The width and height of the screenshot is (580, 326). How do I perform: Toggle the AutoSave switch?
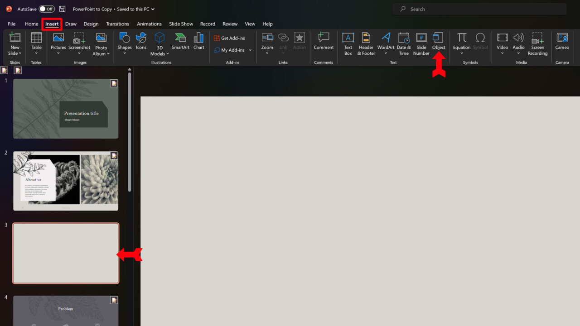[46, 9]
